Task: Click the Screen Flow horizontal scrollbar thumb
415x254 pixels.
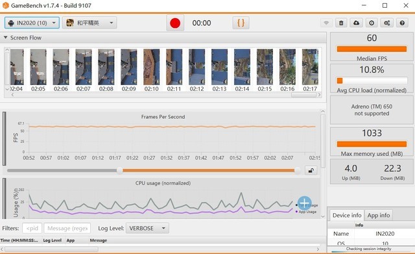Action: pyautogui.click(x=303, y=95)
